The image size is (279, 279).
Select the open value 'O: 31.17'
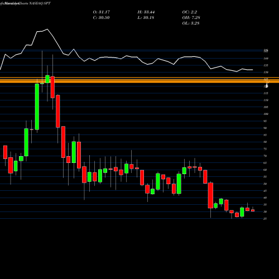click(102, 12)
